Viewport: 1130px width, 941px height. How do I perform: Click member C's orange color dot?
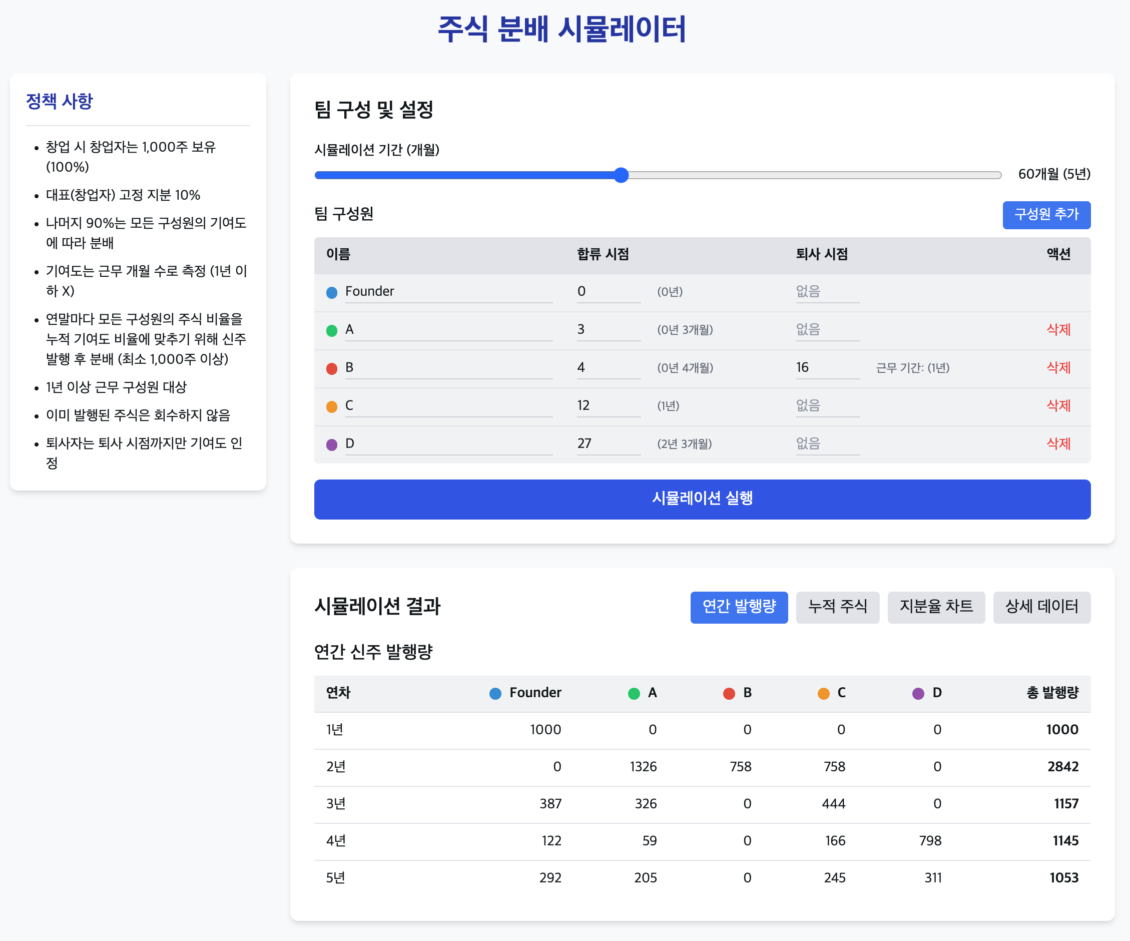click(331, 406)
